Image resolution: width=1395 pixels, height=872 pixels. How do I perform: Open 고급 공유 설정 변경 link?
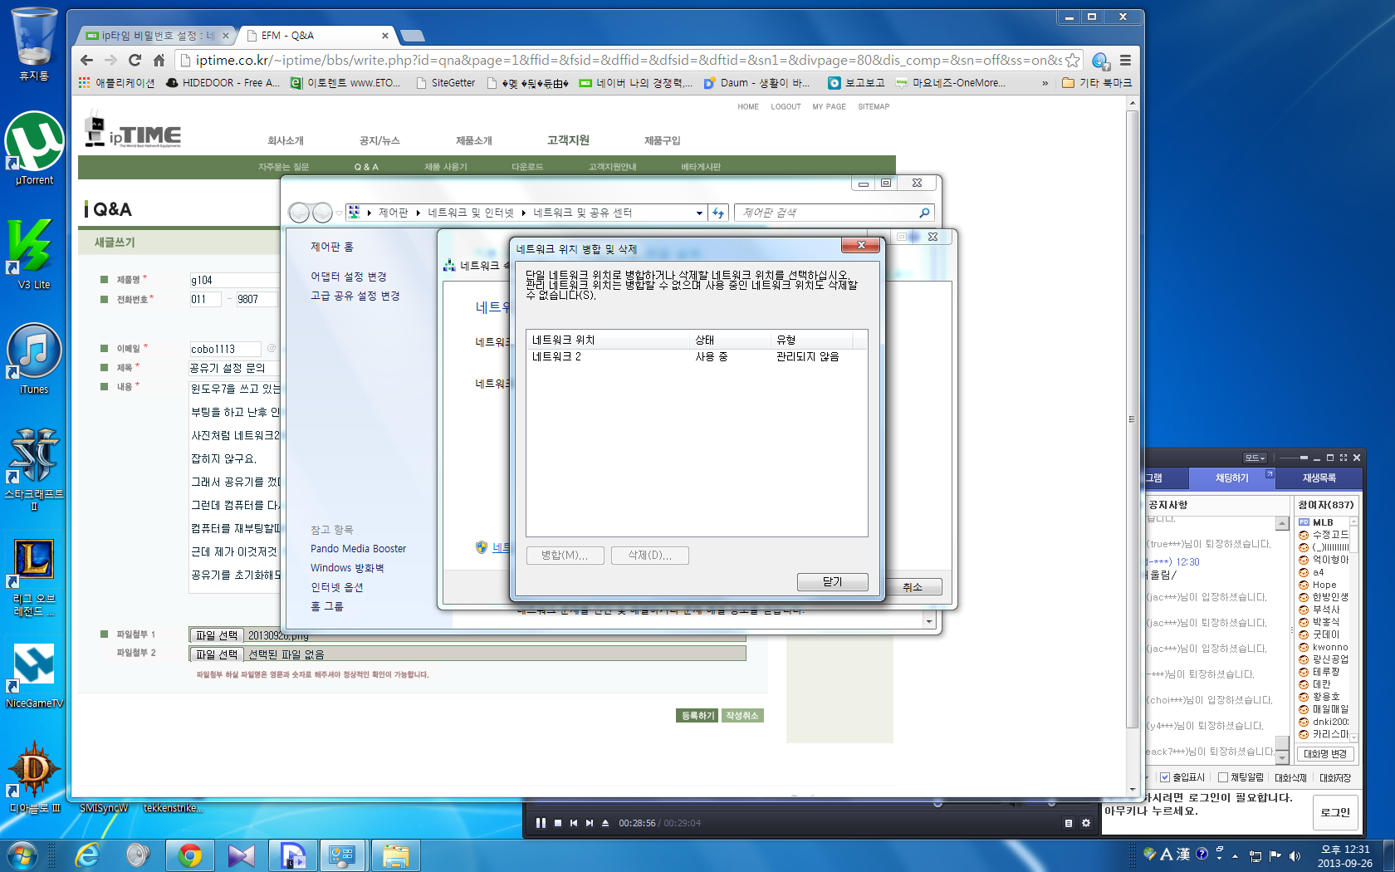(355, 296)
